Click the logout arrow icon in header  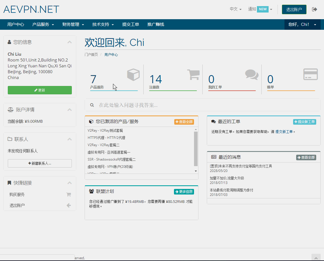(x=315, y=9)
